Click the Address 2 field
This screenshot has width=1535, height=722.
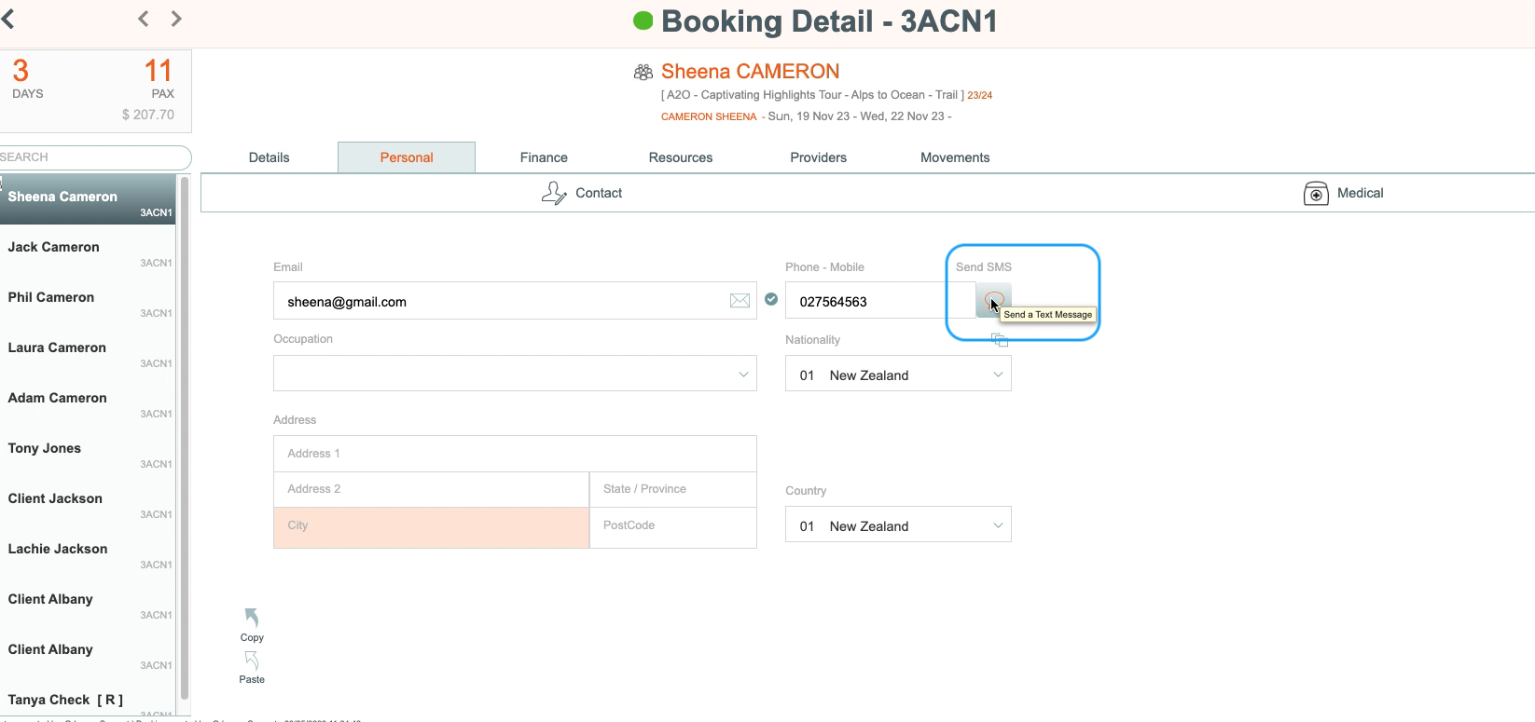pos(431,489)
